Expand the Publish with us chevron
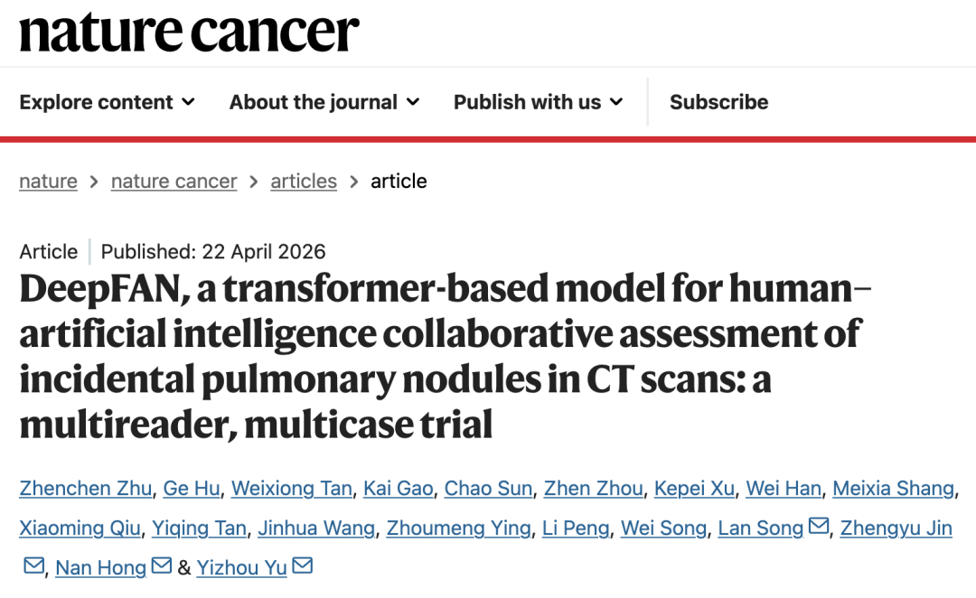976x598 pixels. 616,102
